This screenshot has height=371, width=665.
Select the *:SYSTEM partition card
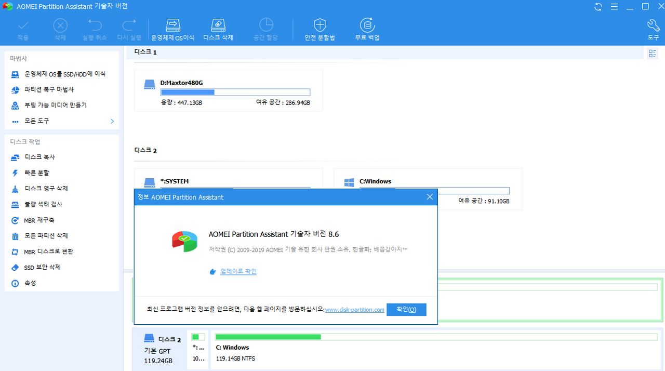[x=228, y=179]
